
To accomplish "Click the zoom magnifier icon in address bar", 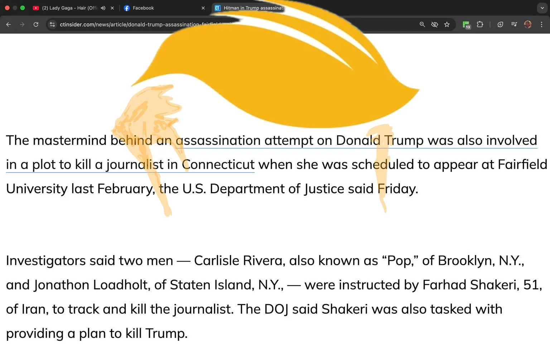I will (x=422, y=24).
